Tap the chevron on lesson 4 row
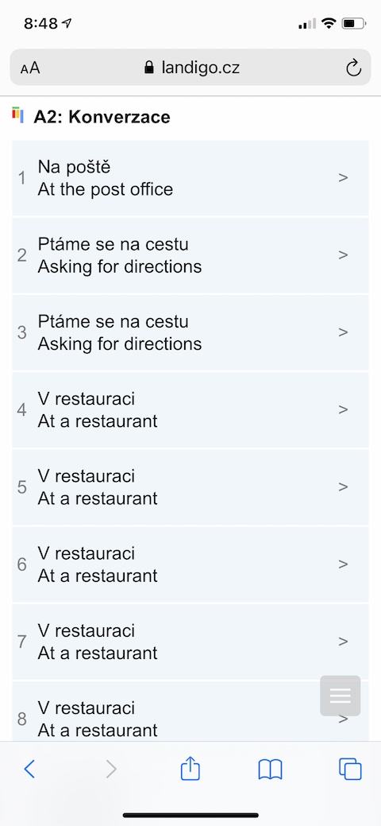This screenshot has width=381, height=826. tap(343, 409)
